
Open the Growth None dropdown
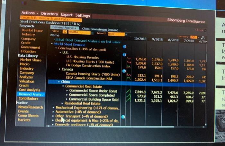click(x=117, y=34)
